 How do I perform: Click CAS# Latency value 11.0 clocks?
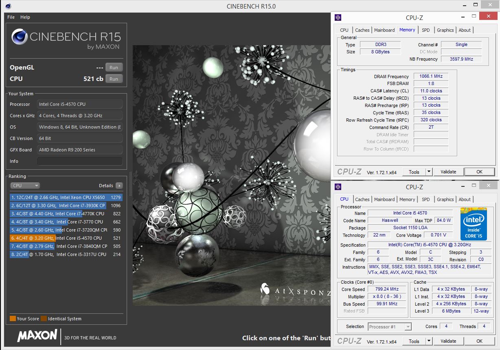[431, 91]
